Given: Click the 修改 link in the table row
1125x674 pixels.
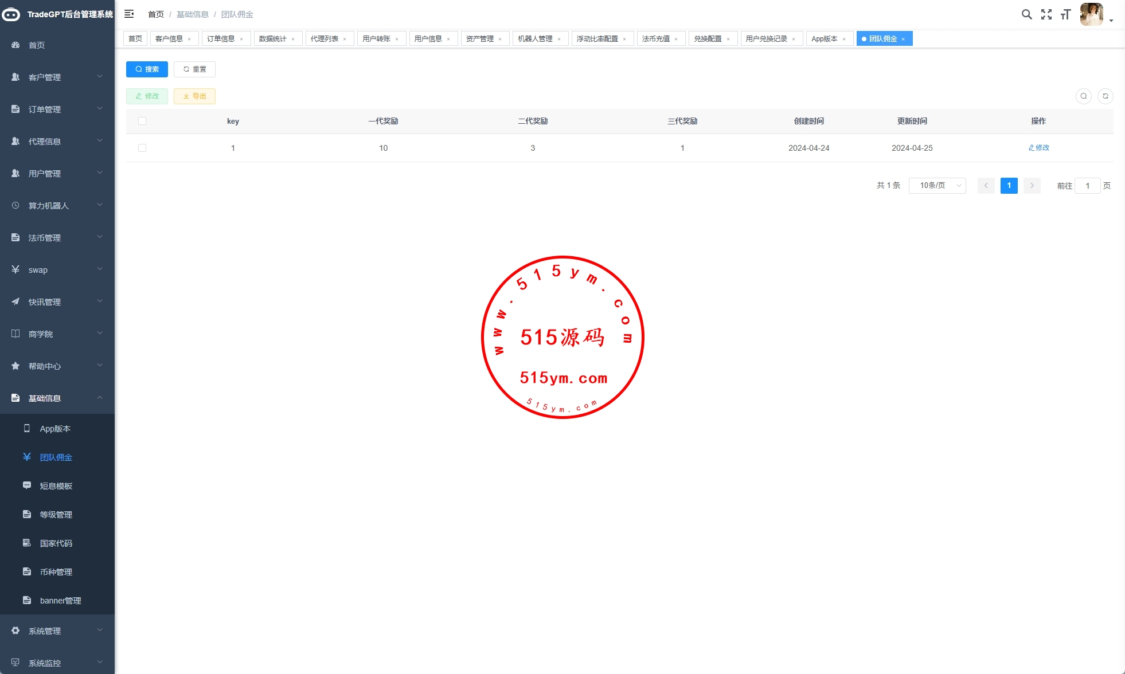Looking at the screenshot, I should click(1038, 148).
